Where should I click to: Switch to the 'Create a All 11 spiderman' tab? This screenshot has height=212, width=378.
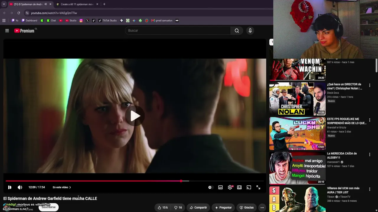77,4
